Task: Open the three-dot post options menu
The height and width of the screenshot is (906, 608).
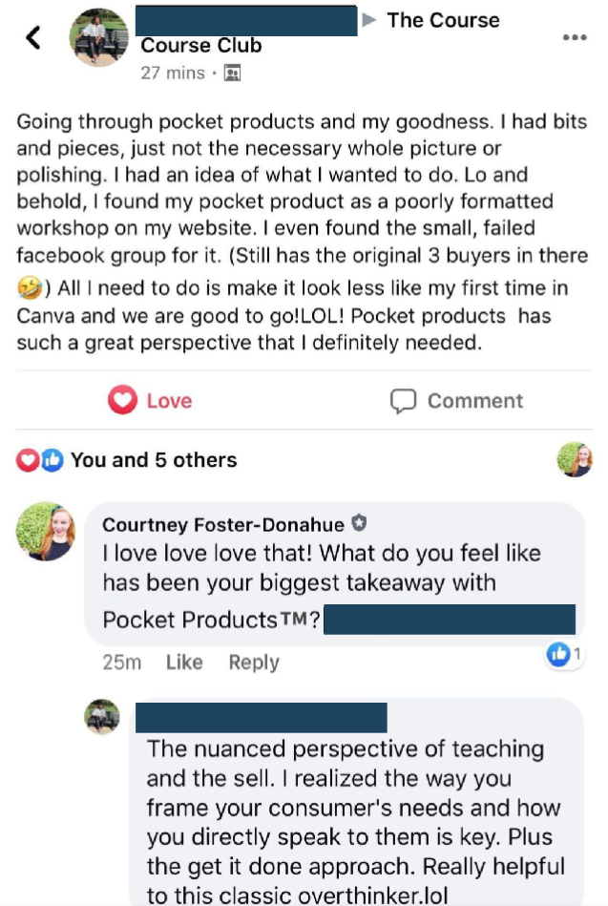Action: (x=575, y=37)
